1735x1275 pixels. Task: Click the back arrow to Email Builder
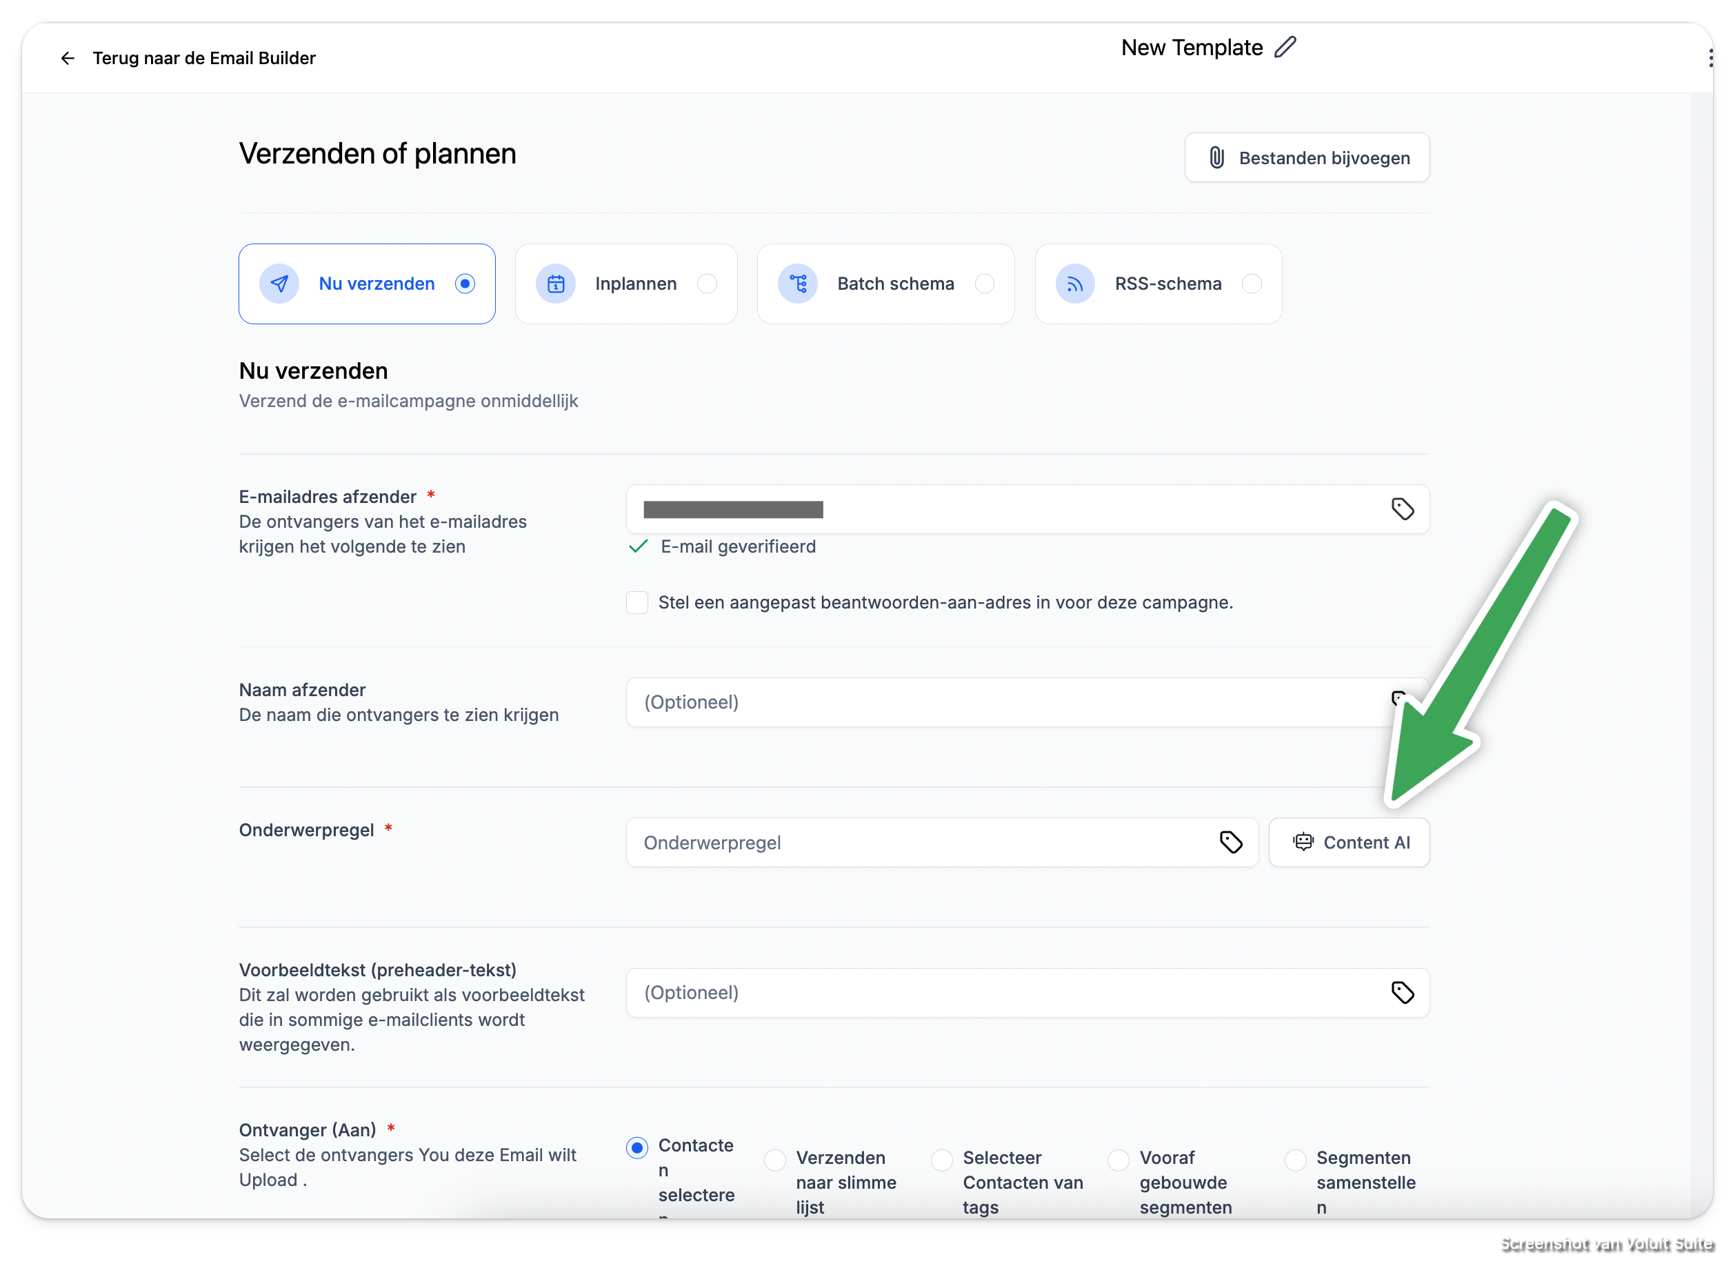[x=68, y=58]
